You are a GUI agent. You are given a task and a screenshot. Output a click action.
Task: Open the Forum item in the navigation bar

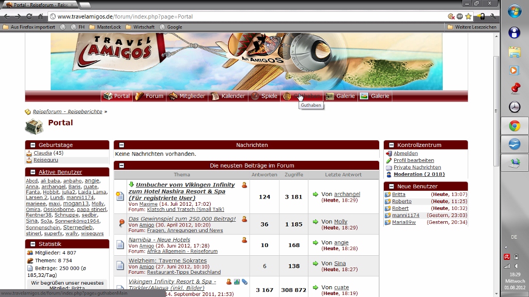click(149, 96)
